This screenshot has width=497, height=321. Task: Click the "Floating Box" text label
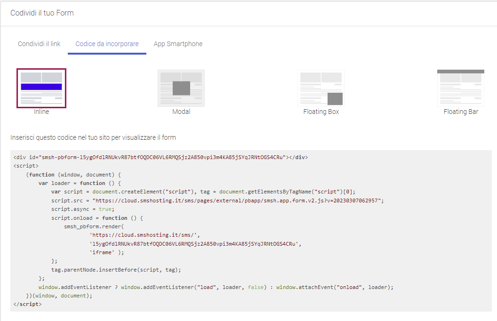321,112
